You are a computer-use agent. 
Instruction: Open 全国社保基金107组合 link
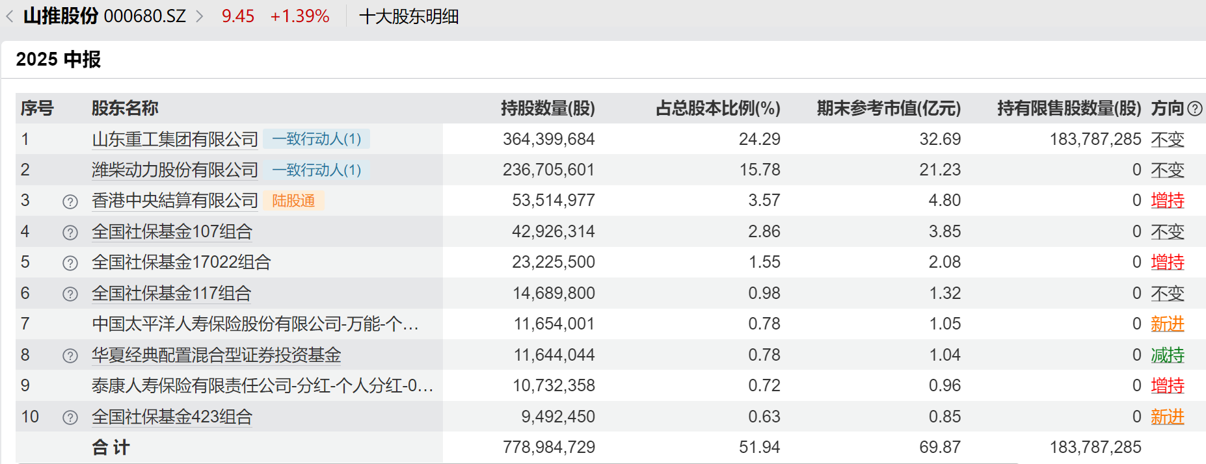point(172,231)
